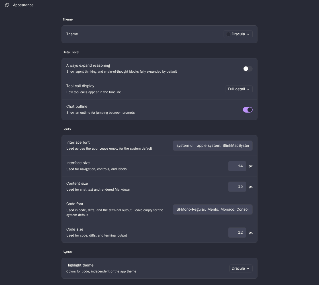Click the Code size number field

point(237,233)
